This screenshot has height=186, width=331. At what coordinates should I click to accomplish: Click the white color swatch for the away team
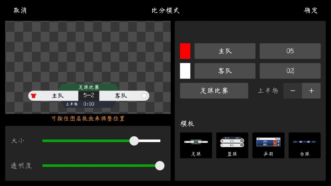click(185, 71)
